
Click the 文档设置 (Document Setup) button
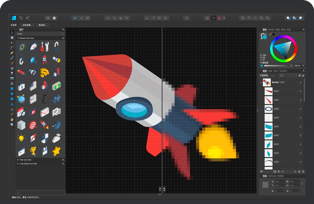pyautogui.click(x=27, y=25)
